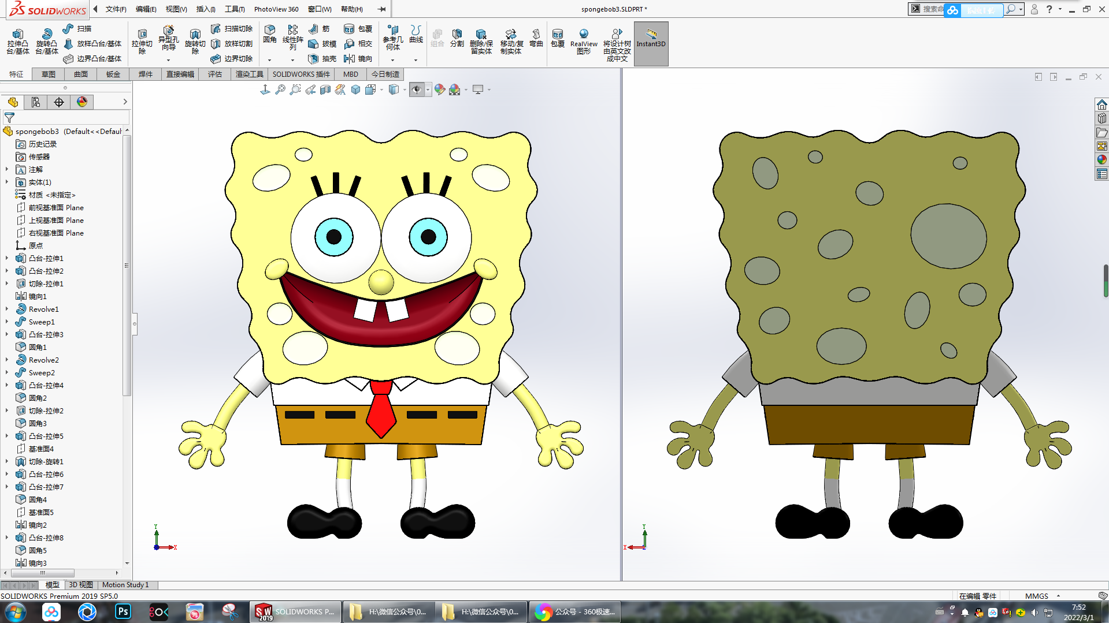Select the 删除/保留实体 tool

(481, 42)
